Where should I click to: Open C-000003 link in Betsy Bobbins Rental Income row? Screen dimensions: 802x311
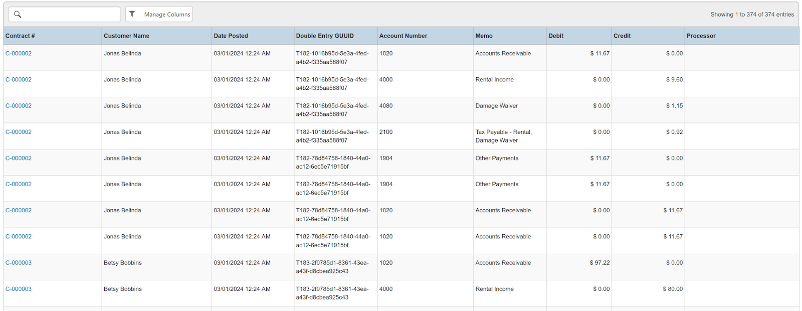(x=19, y=289)
